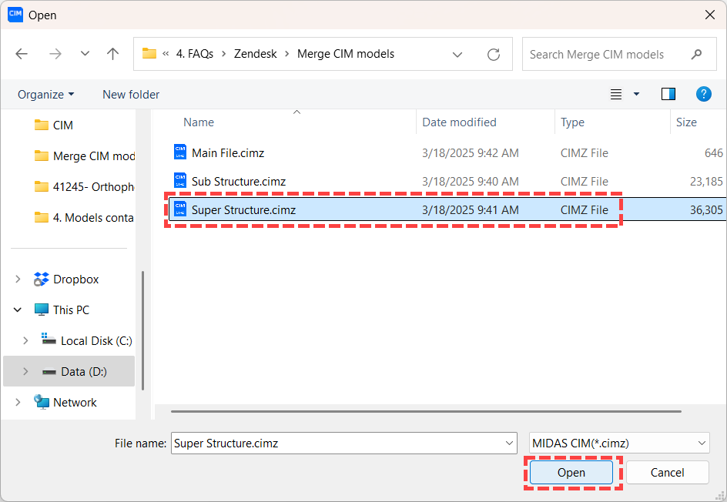Expand the Dropbox tree node
This screenshot has height=502, width=727.
pos(18,279)
